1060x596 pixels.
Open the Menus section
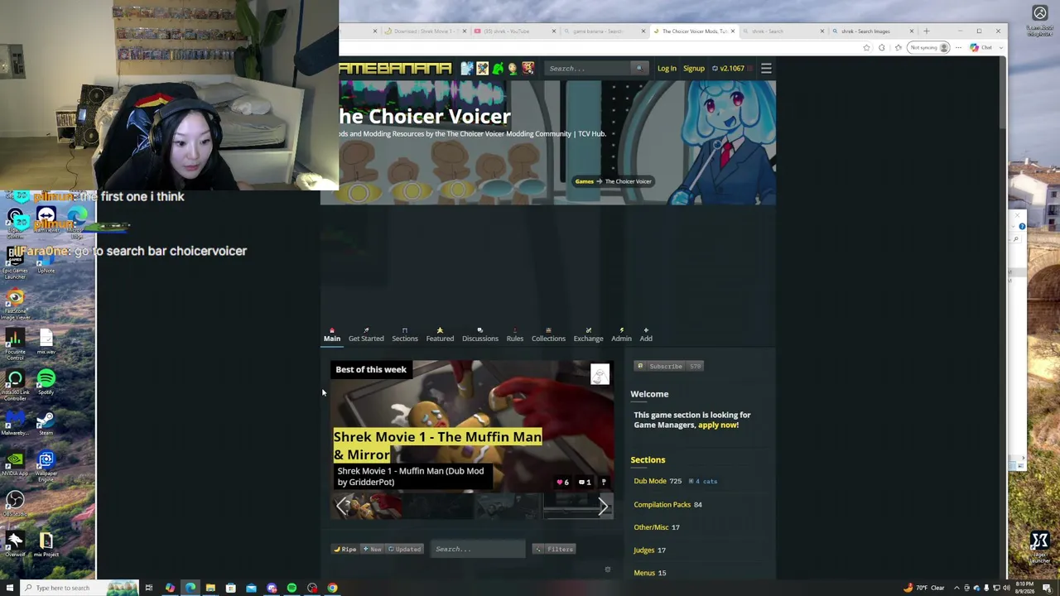pyautogui.click(x=644, y=573)
